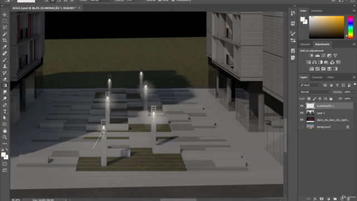The width and height of the screenshot is (357, 201).
Task: Select the Hand tool
Action: [4, 131]
